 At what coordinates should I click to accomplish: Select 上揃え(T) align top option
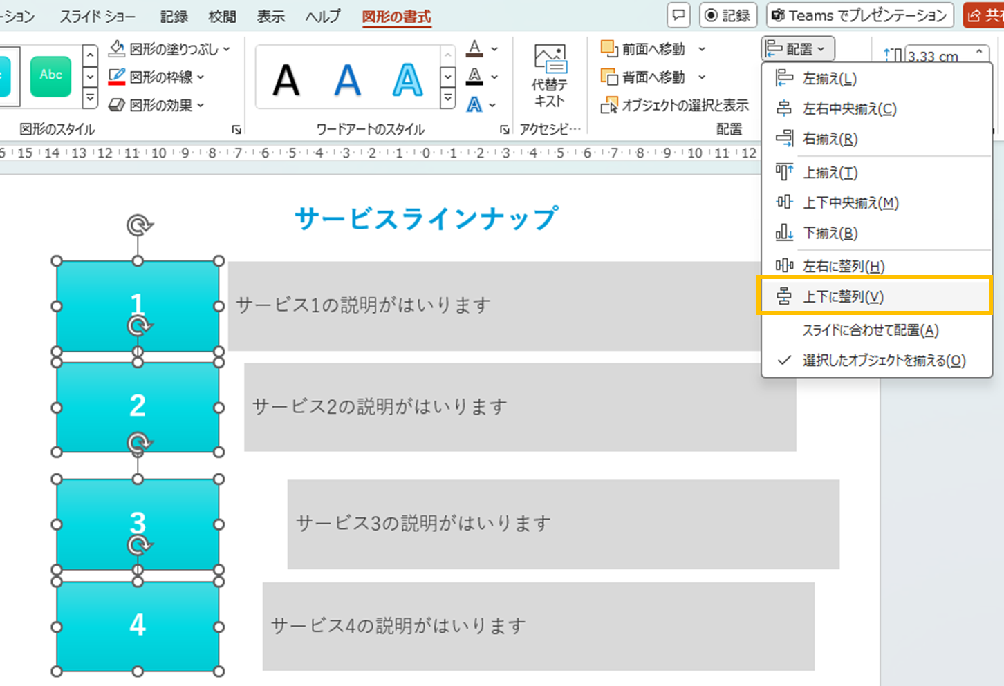point(877,172)
